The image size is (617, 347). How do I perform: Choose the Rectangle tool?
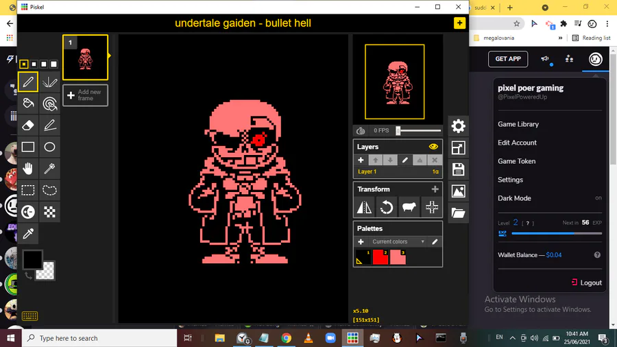coord(28,147)
